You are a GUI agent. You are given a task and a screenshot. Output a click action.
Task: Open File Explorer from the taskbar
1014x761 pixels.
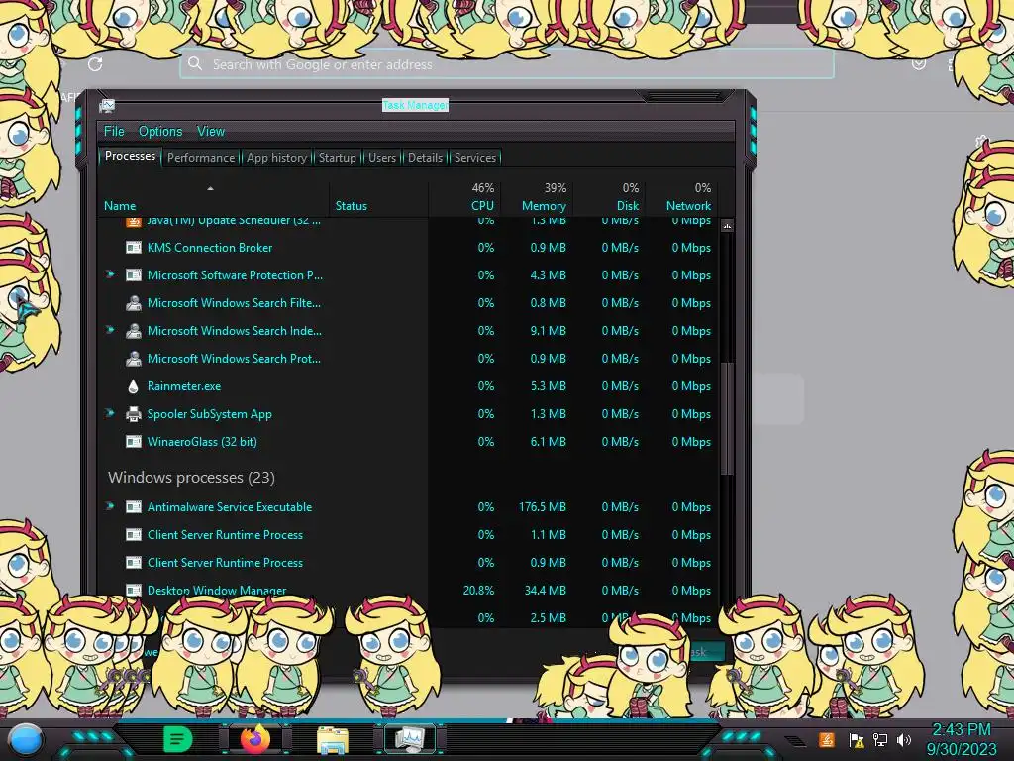coord(333,740)
